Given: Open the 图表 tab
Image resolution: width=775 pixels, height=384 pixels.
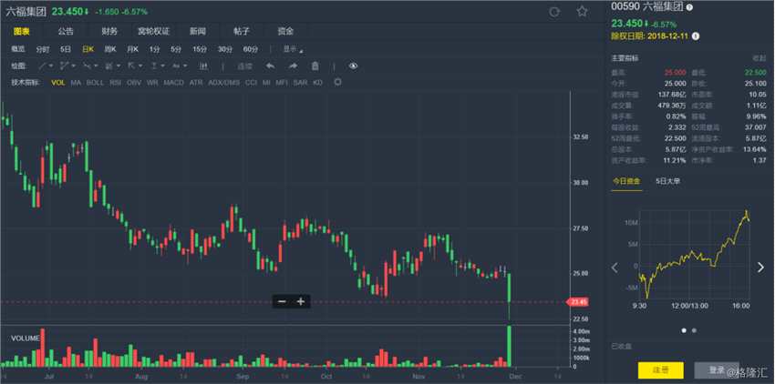Looking at the screenshot, I should [21, 32].
